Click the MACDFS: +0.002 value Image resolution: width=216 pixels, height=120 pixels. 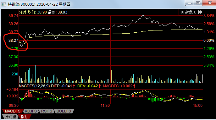point(118,86)
